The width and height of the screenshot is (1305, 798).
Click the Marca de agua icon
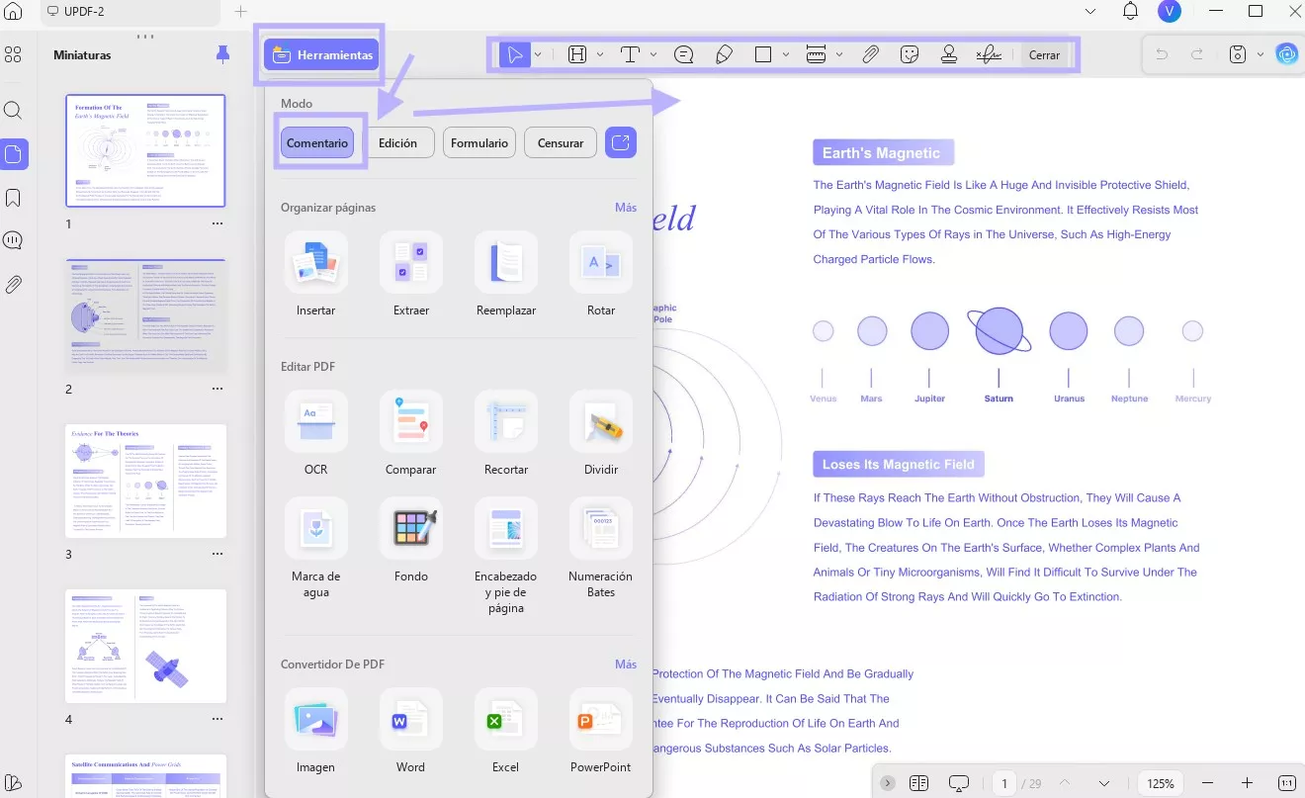[316, 529]
